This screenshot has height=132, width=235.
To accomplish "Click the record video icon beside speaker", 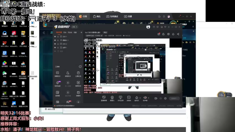I will click(156, 98).
